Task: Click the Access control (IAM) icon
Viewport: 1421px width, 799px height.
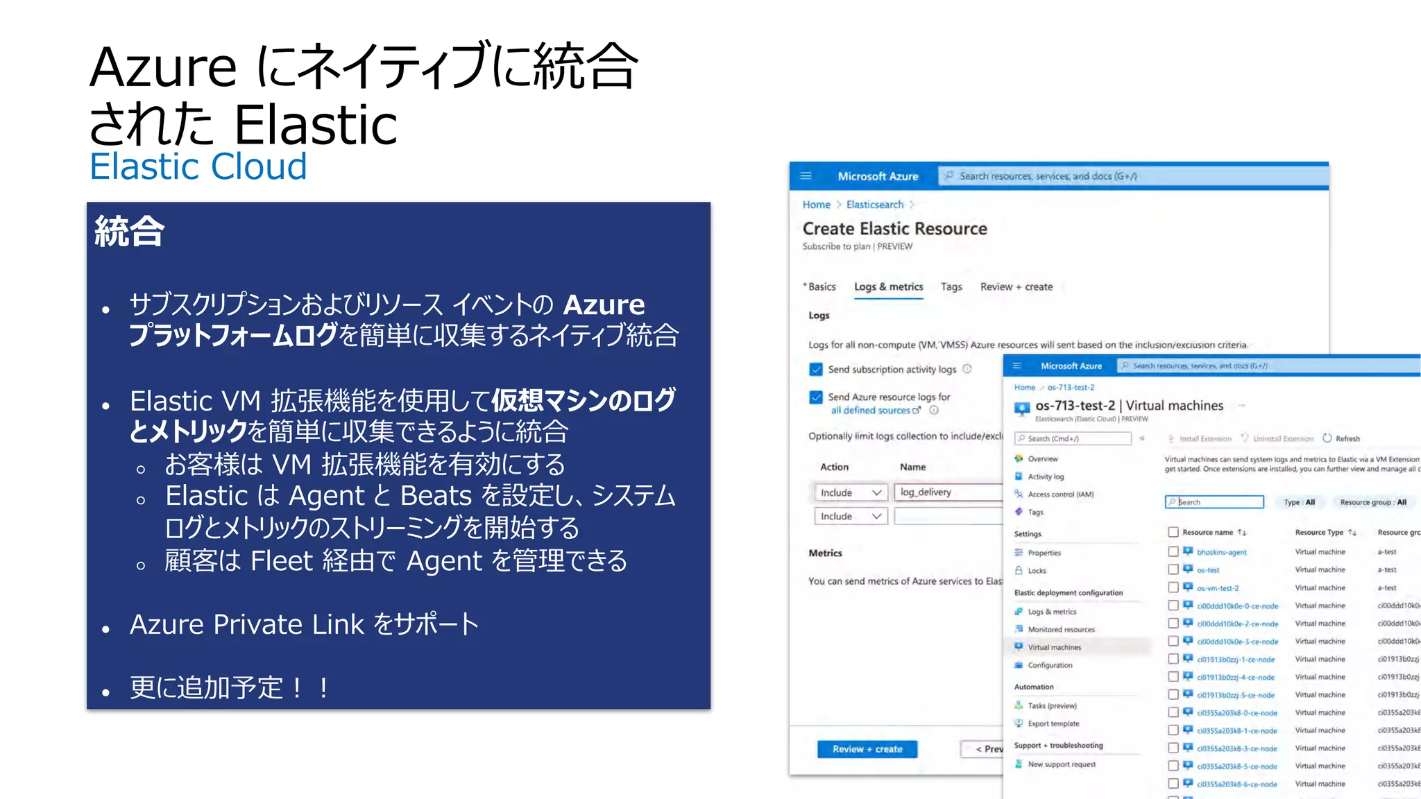Action: (x=1019, y=494)
